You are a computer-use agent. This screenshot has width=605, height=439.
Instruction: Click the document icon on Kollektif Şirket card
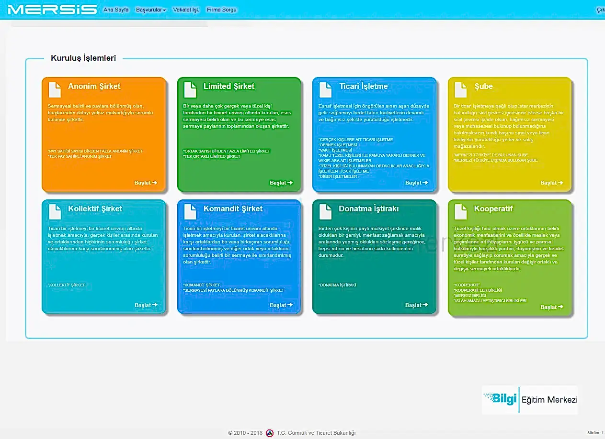click(55, 211)
